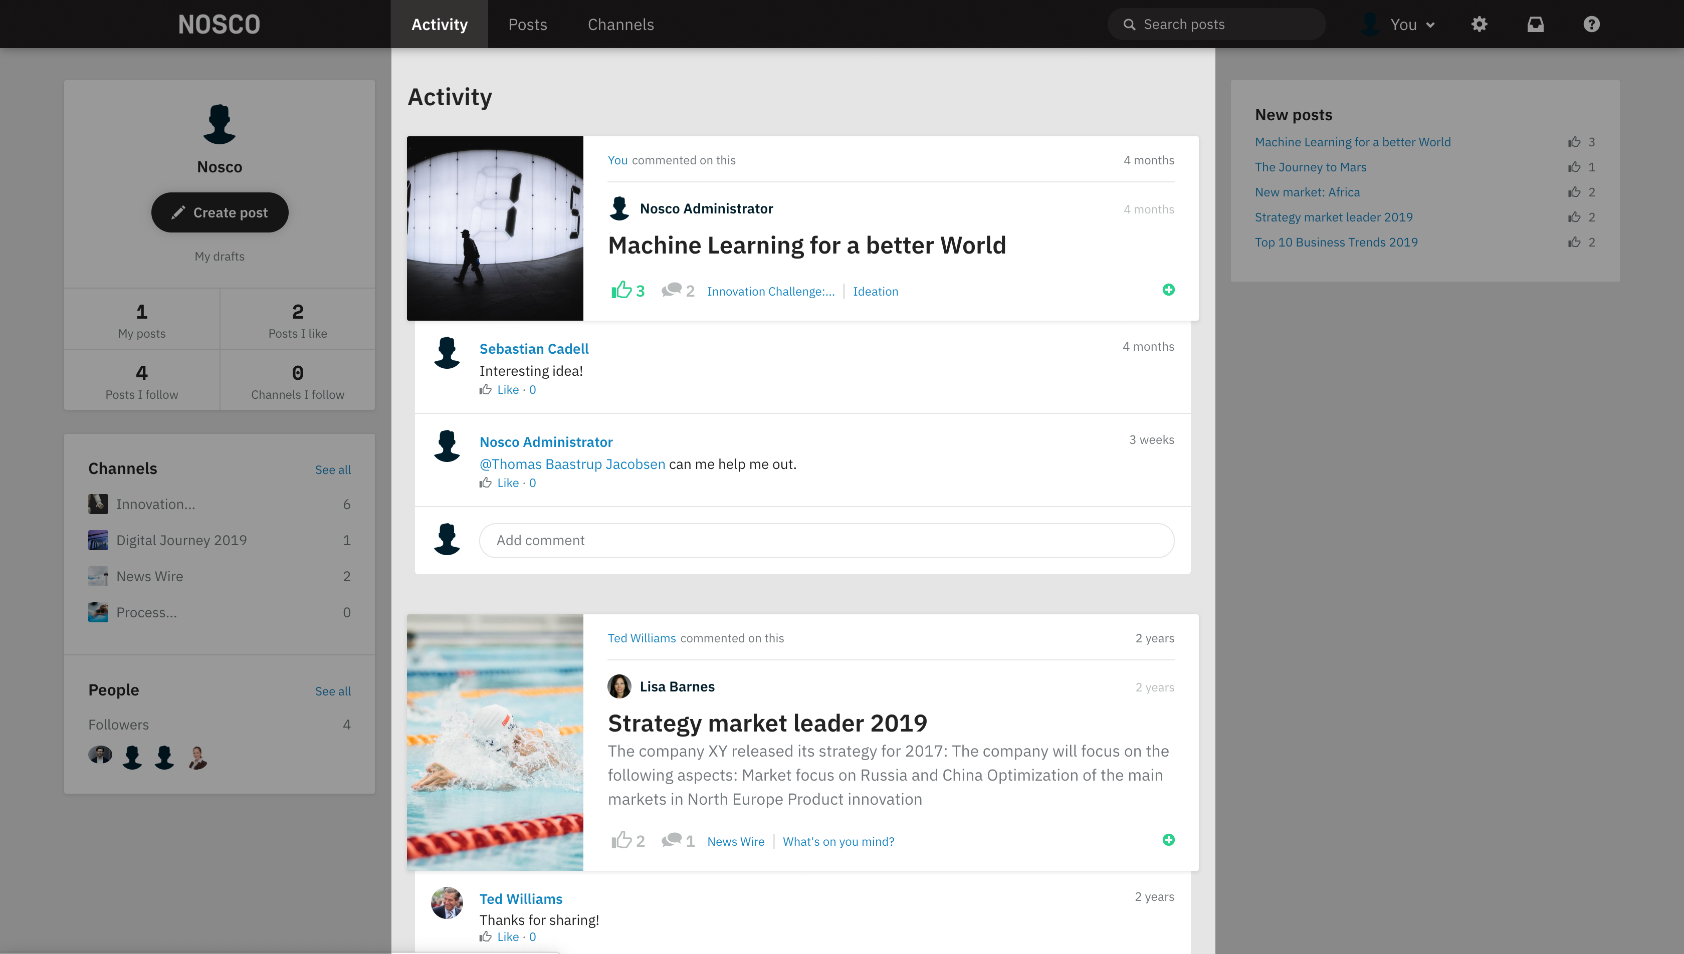
Task: Open Posts I follow tile
Action: point(141,381)
